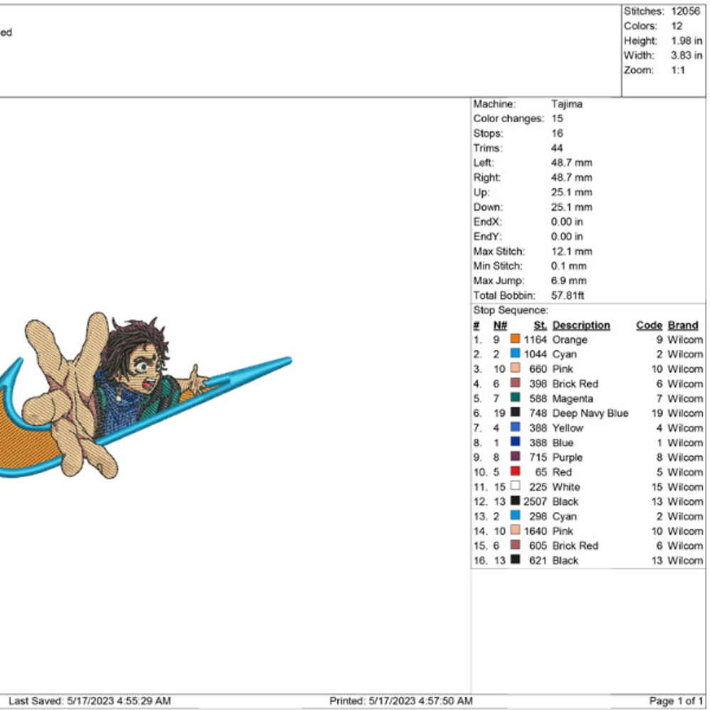Click the Page 1 of 1 label
The image size is (710, 710).
(676, 701)
